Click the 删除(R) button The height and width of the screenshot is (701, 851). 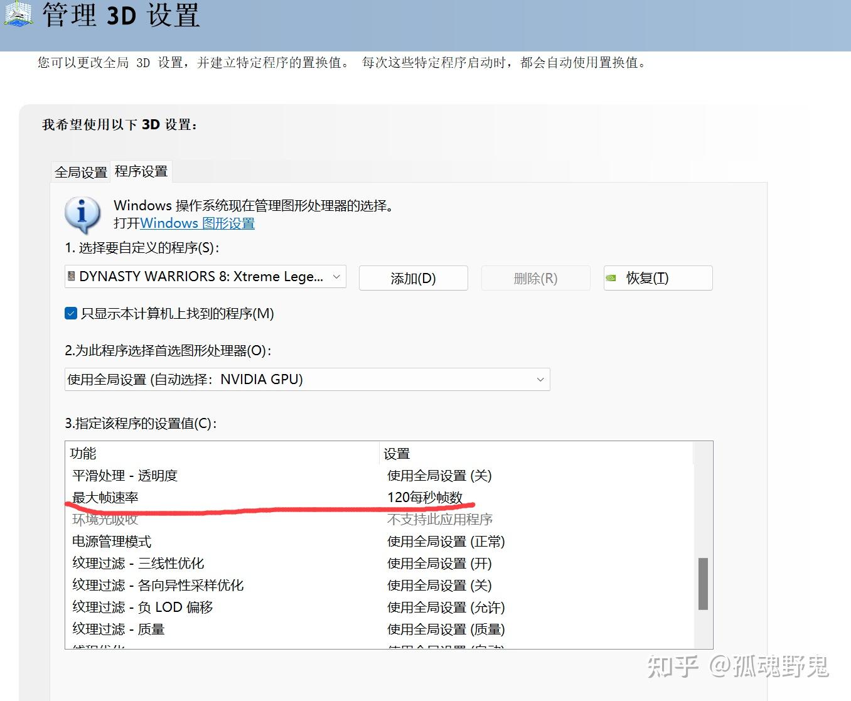[x=536, y=278]
